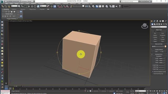Switch to the Object Paint ribbon tab
This screenshot has width=168, height=94.
[33, 9]
